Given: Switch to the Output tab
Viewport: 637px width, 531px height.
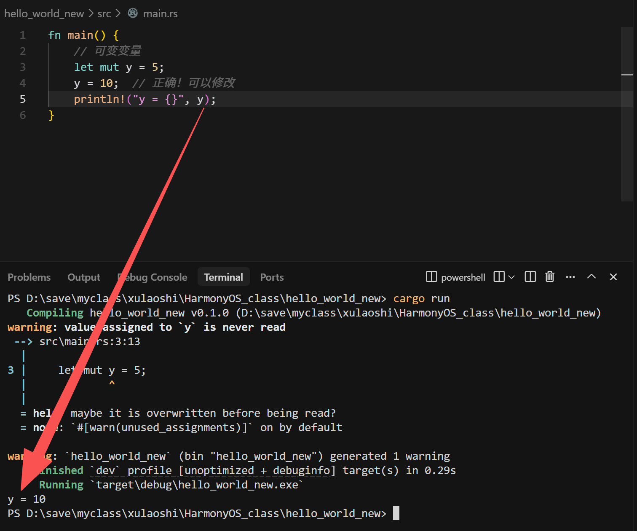Looking at the screenshot, I should pos(84,277).
